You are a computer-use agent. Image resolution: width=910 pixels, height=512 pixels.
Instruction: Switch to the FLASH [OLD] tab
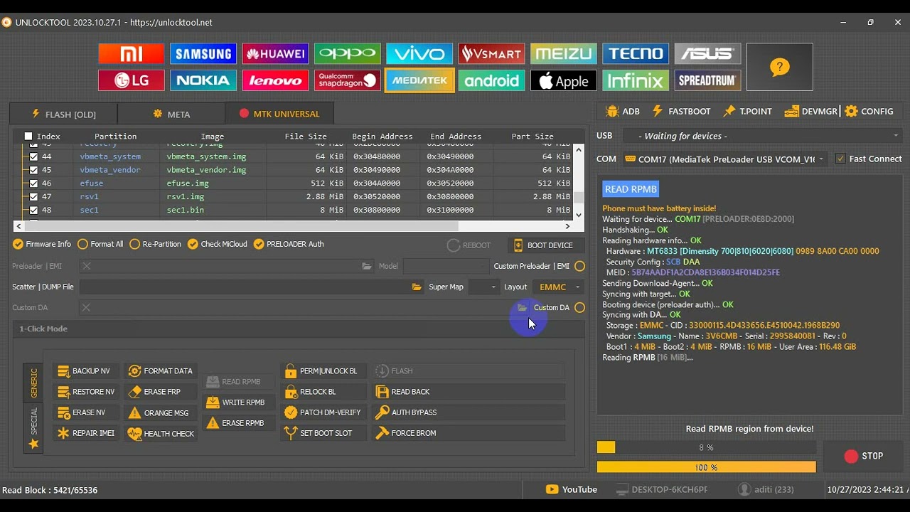(x=63, y=114)
